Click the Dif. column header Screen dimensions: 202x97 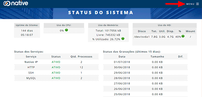pyautogui.click(x=181, y=56)
